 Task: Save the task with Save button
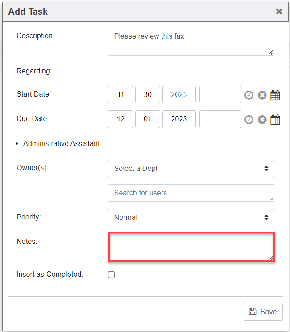[x=263, y=312]
